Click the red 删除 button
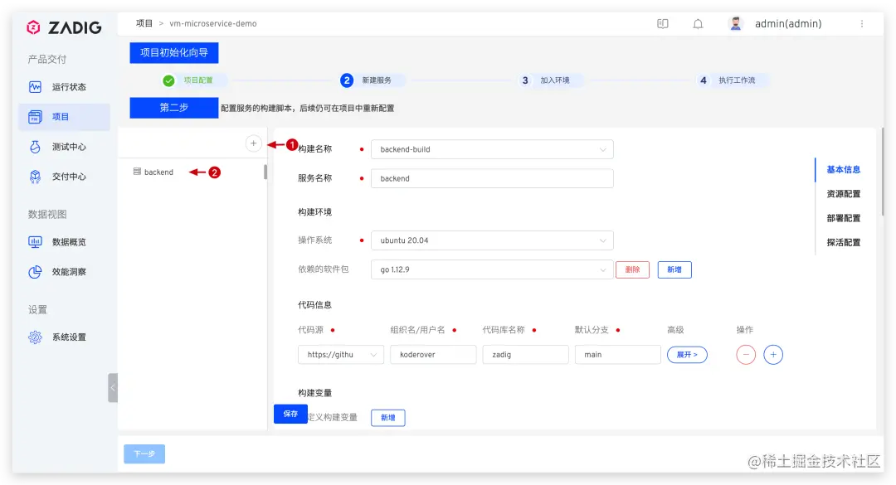The height and width of the screenshot is (485, 896). pos(632,269)
